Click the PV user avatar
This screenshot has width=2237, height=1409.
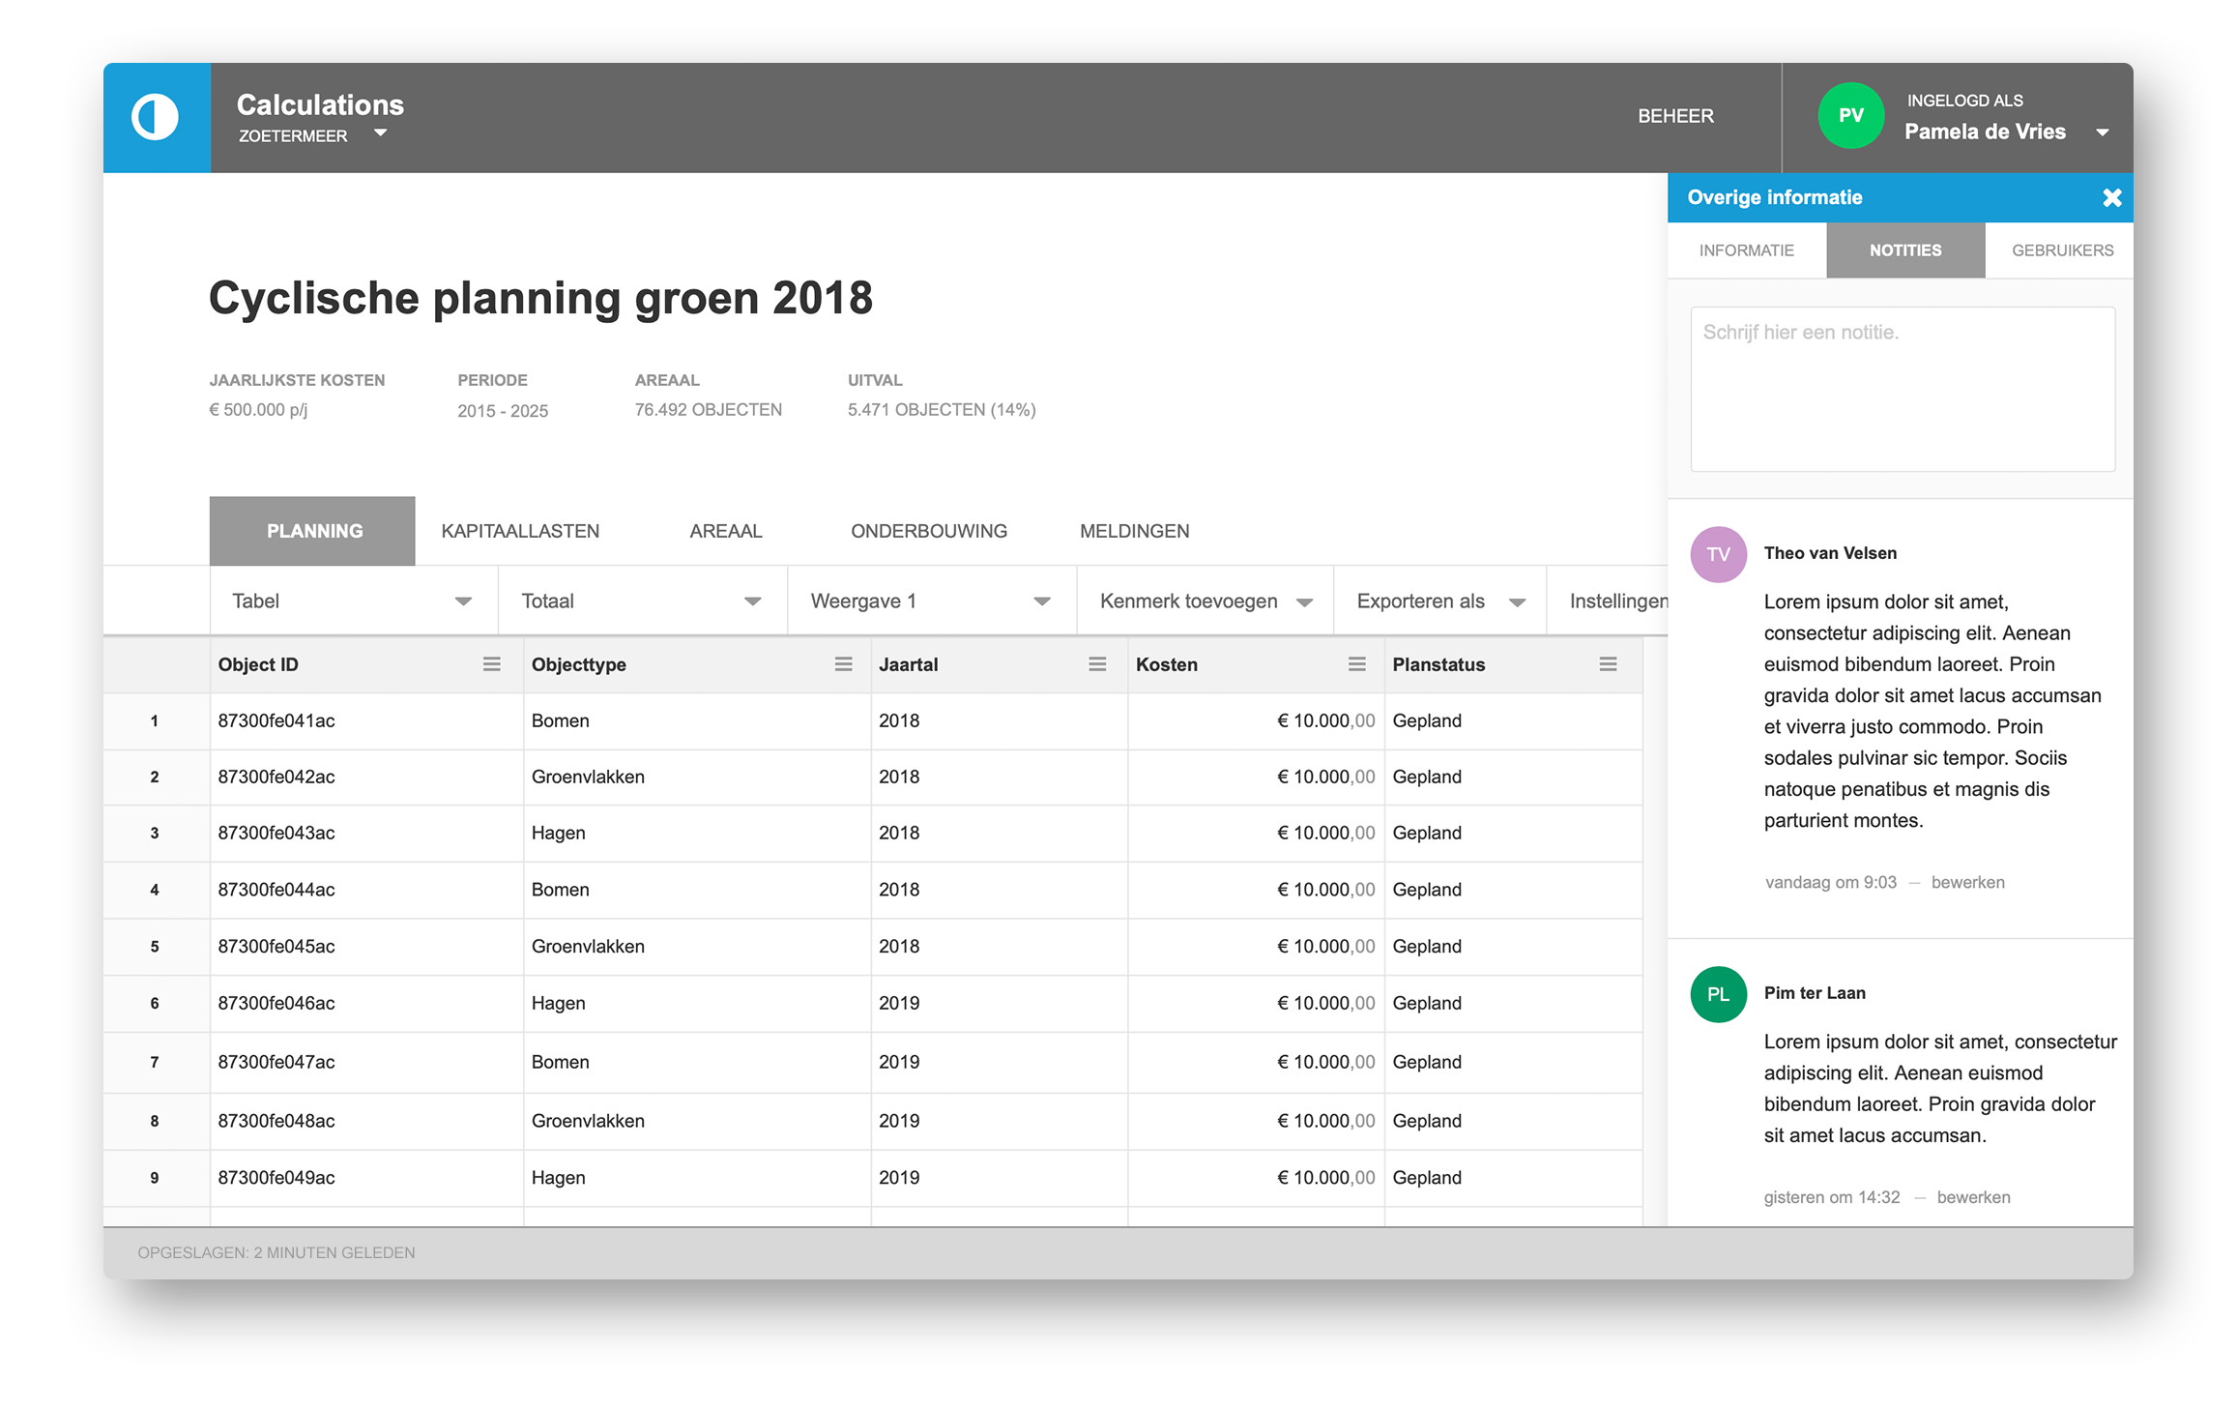tap(1850, 116)
